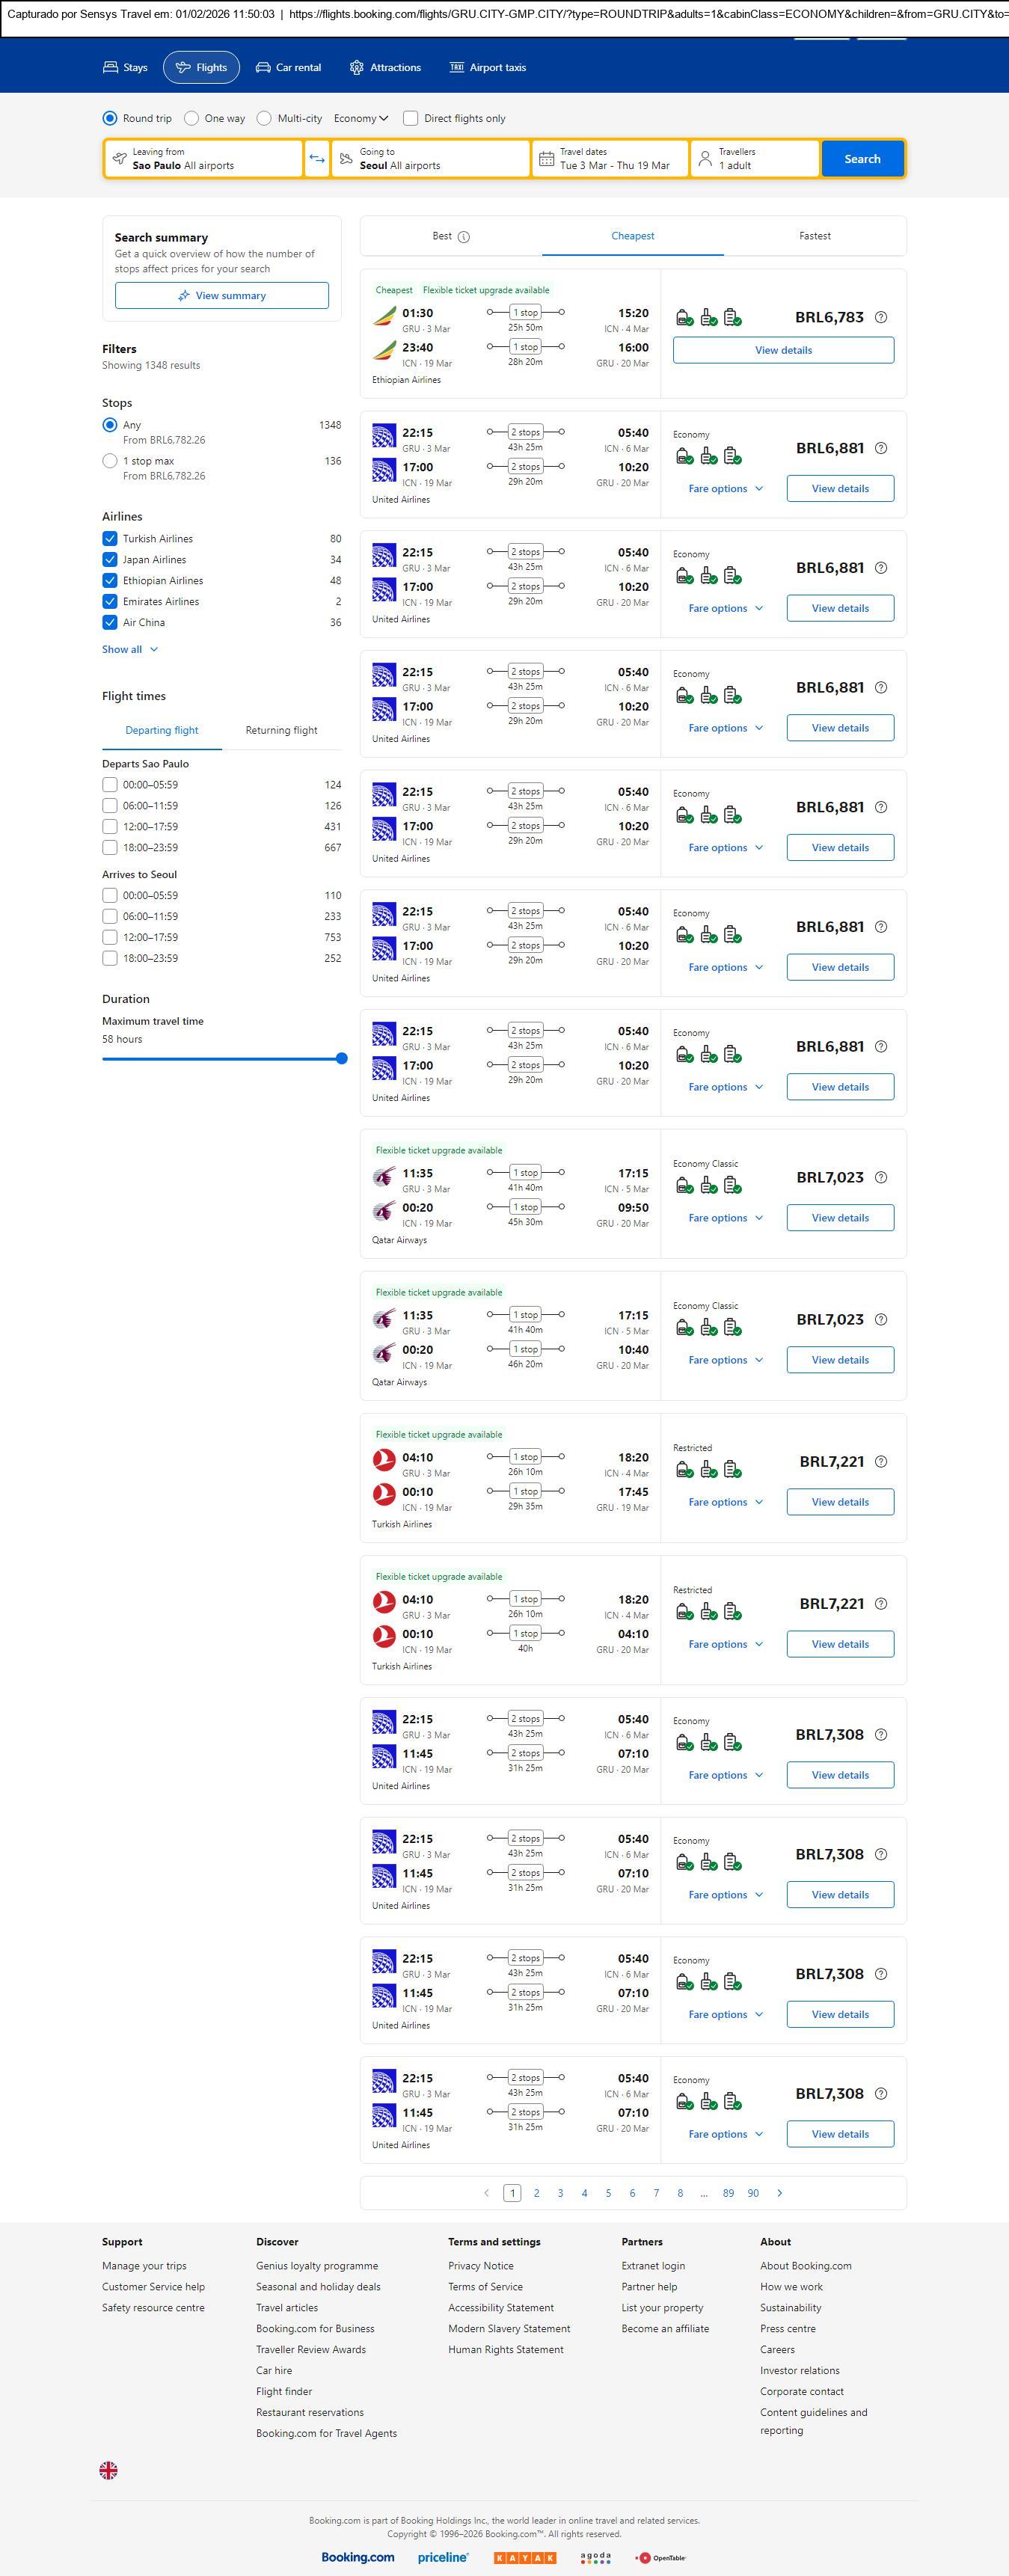Select the 1 stop max radio option
The height and width of the screenshot is (2576, 1009).
pyautogui.click(x=110, y=461)
